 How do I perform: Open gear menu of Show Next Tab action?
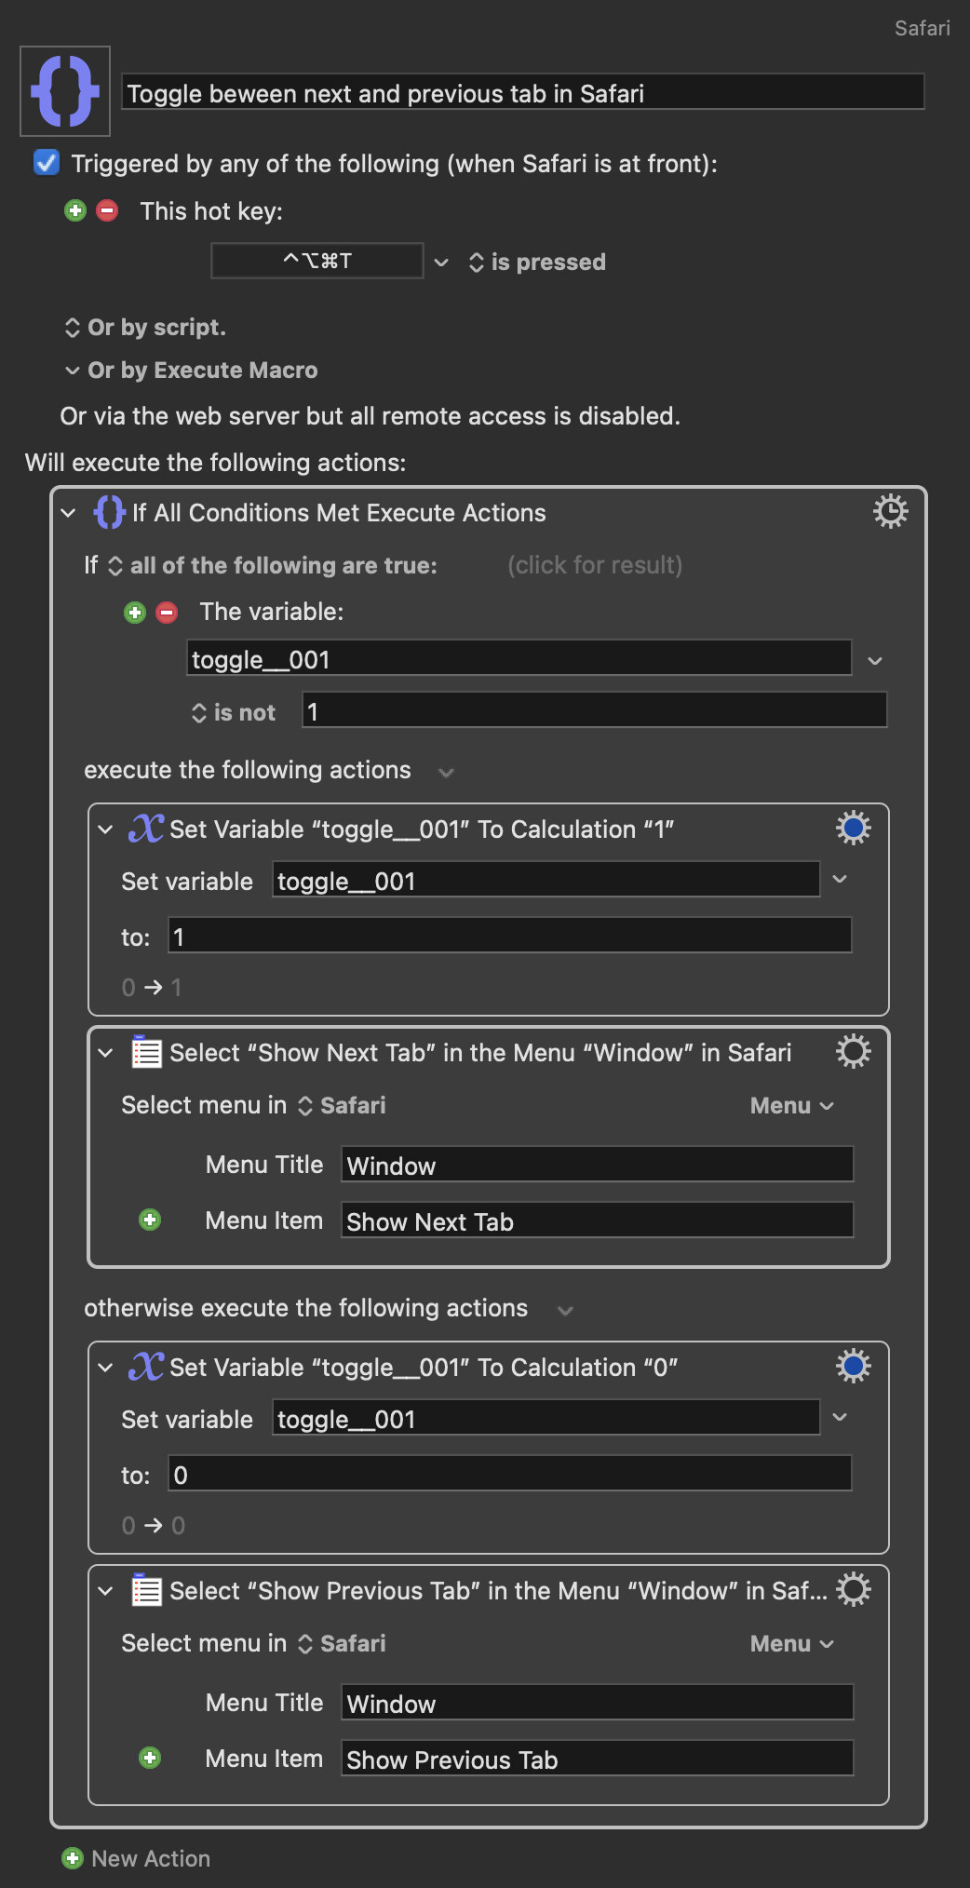854,1051
